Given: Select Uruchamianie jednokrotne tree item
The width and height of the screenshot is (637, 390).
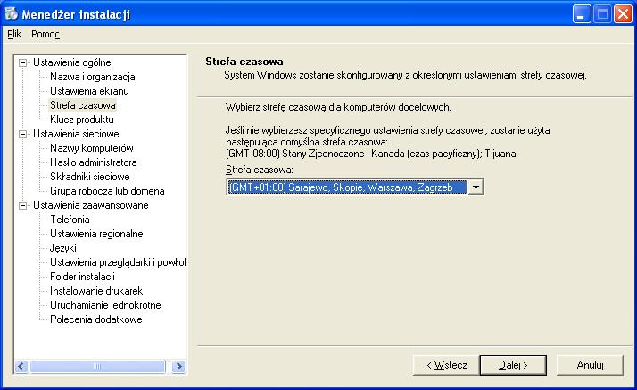Looking at the screenshot, I should (x=105, y=305).
